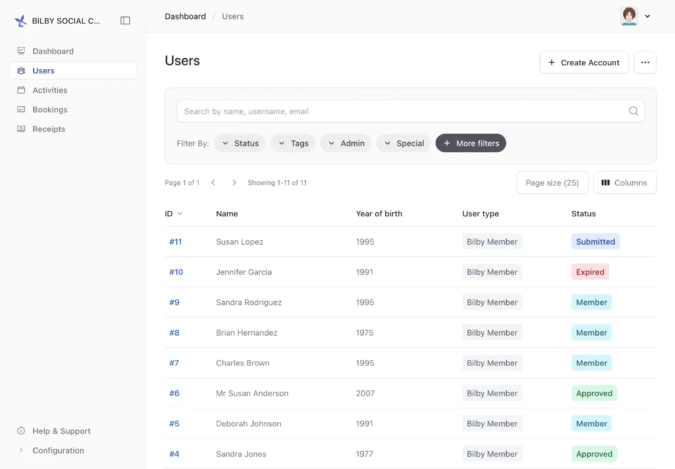This screenshot has width=675, height=469.
Task: Open user #6 link
Action: coord(174,394)
